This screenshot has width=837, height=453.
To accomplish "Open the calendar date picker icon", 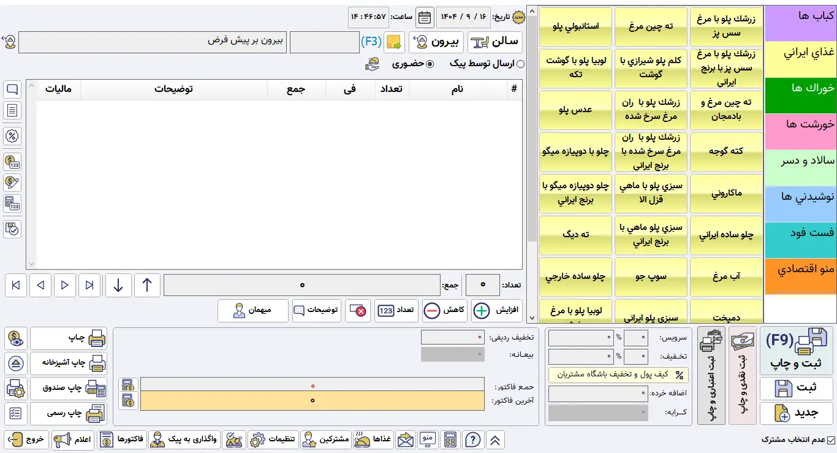I will [425, 18].
